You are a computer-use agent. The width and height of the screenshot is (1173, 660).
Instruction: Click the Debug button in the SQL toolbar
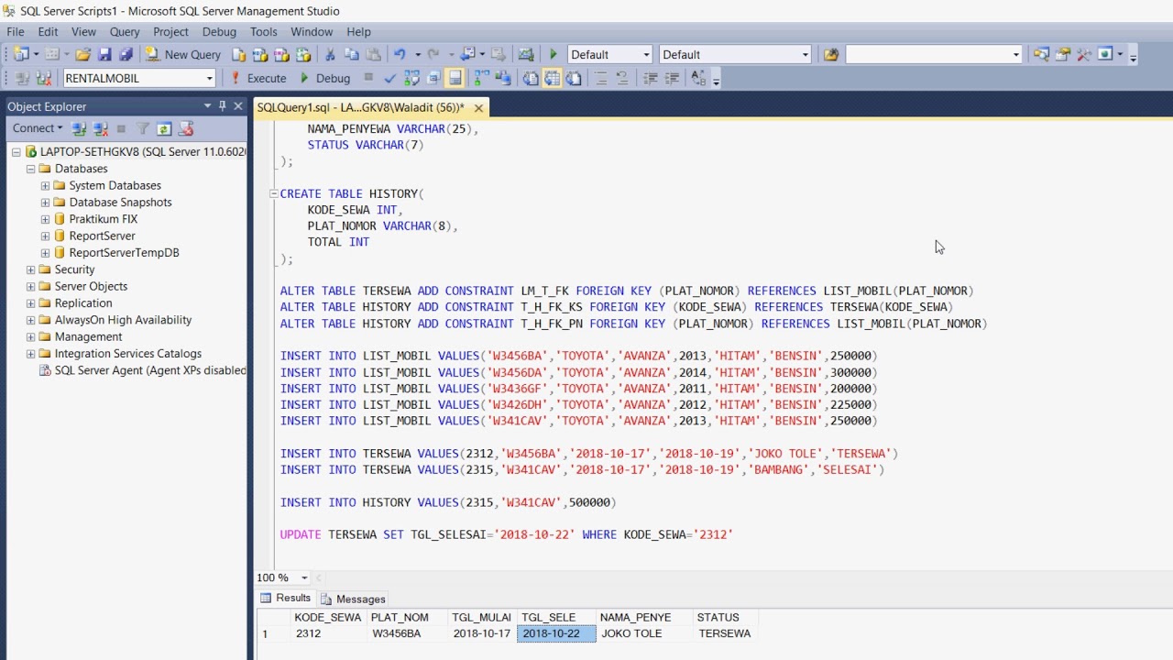click(324, 78)
